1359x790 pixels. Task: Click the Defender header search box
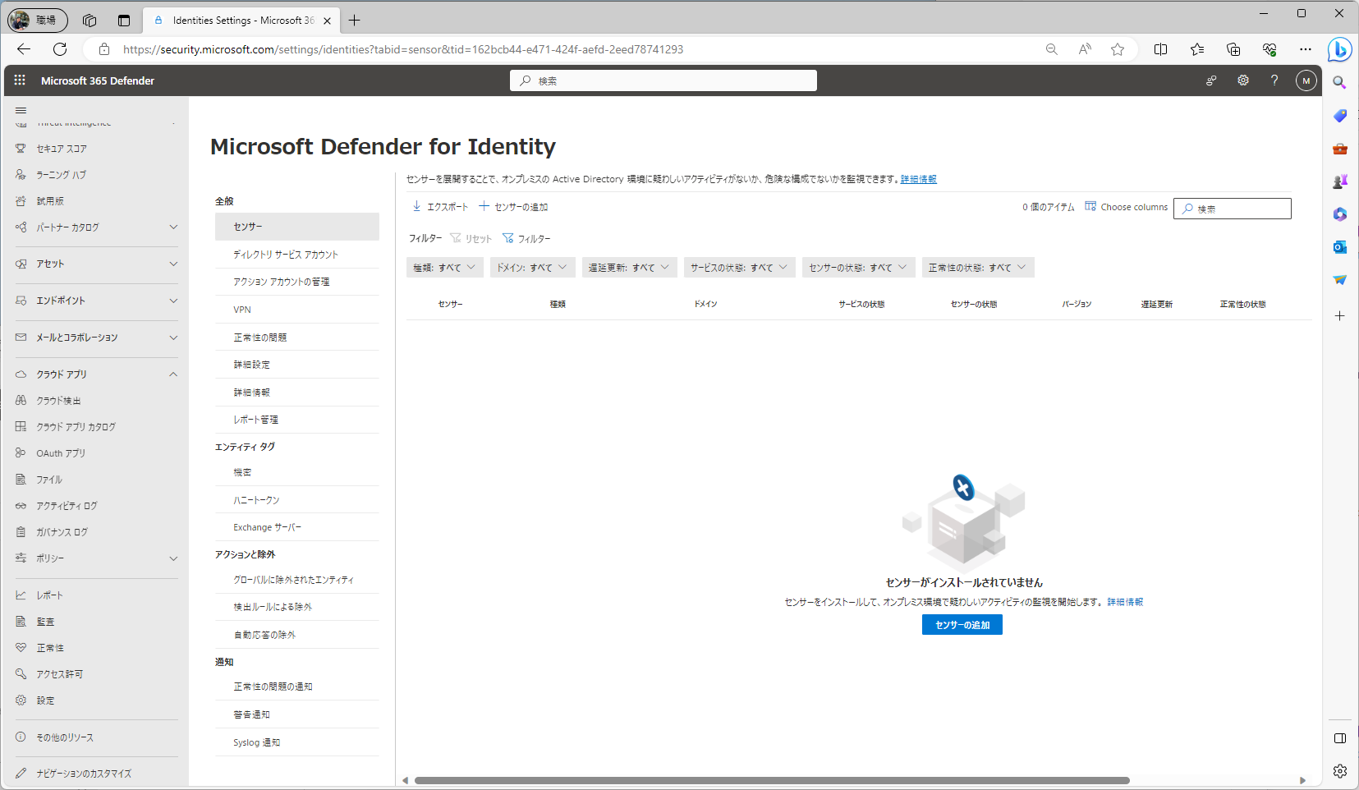(x=663, y=80)
